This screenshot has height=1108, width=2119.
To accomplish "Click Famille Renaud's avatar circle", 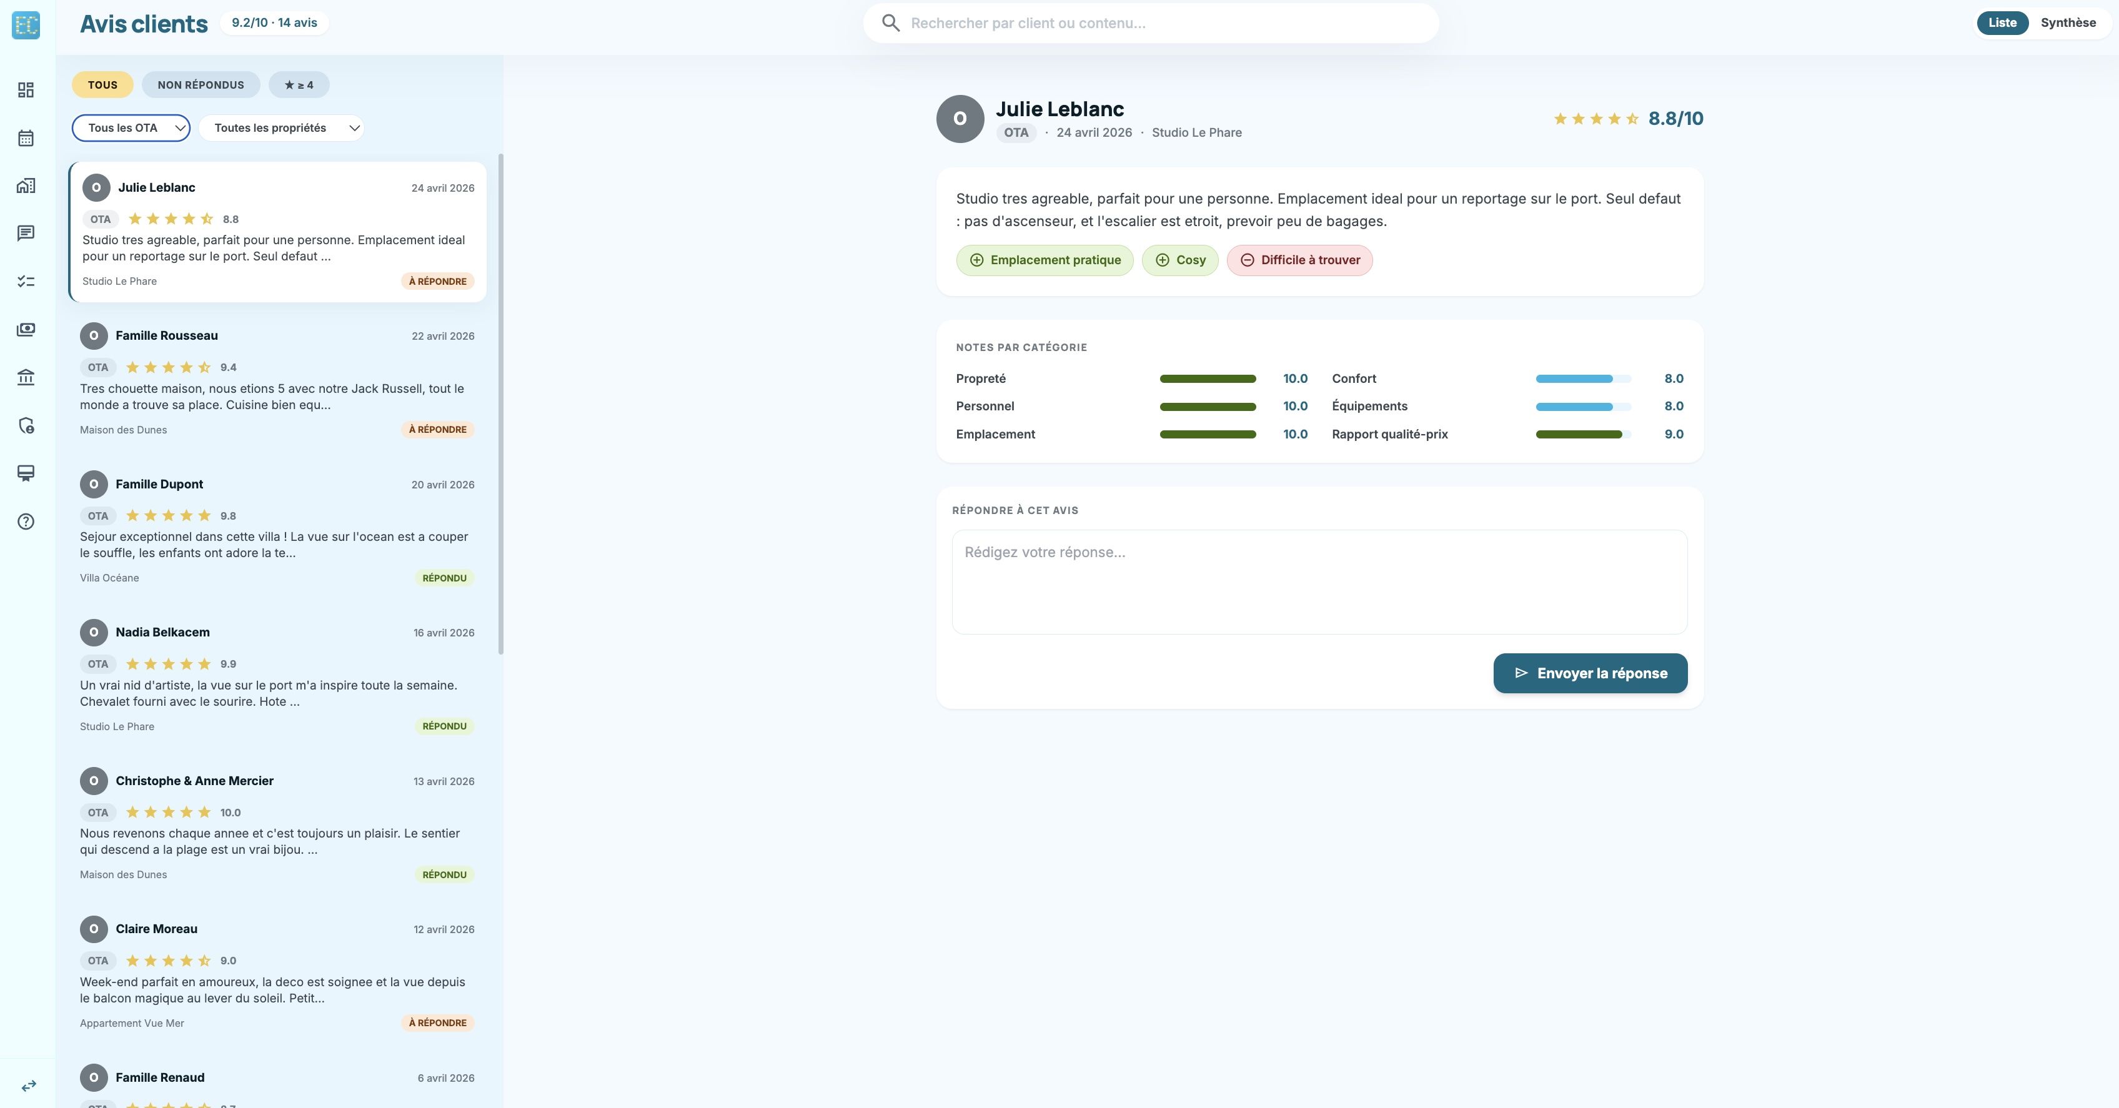I will click(x=94, y=1077).
